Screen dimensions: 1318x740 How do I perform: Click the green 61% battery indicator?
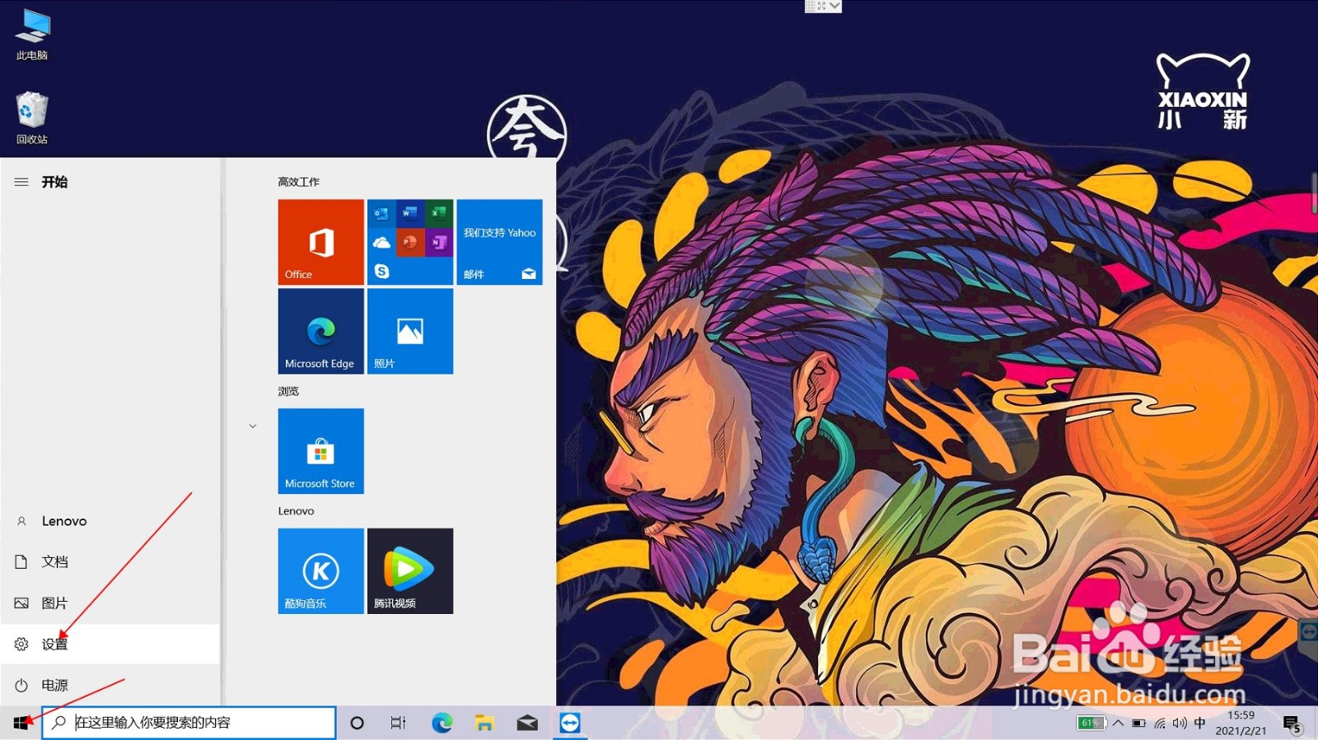(1091, 723)
